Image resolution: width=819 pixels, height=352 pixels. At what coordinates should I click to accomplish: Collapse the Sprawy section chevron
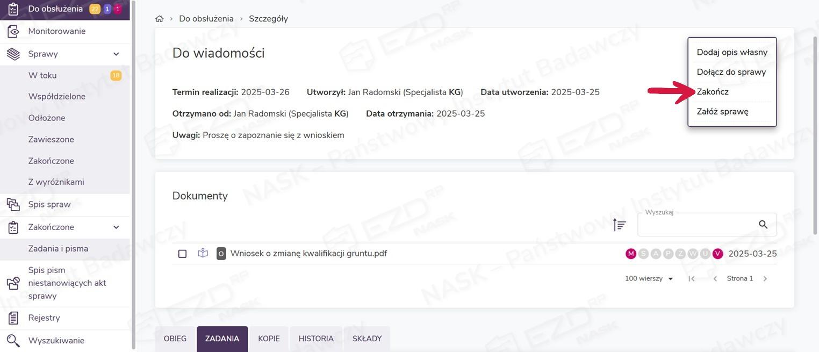point(116,54)
